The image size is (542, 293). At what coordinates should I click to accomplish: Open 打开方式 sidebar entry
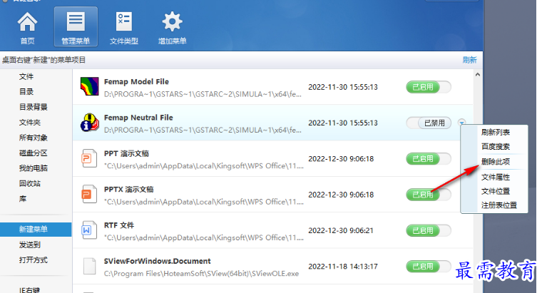[x=34, y=260]
